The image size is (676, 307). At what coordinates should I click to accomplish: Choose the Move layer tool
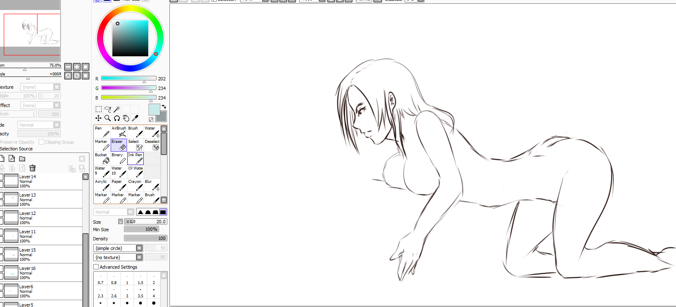click(99, 118)
